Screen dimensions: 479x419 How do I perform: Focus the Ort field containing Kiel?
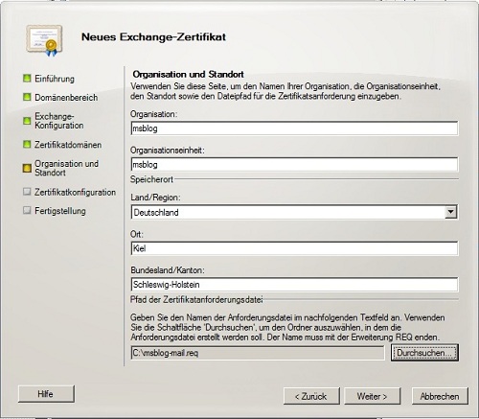[294, 248]
